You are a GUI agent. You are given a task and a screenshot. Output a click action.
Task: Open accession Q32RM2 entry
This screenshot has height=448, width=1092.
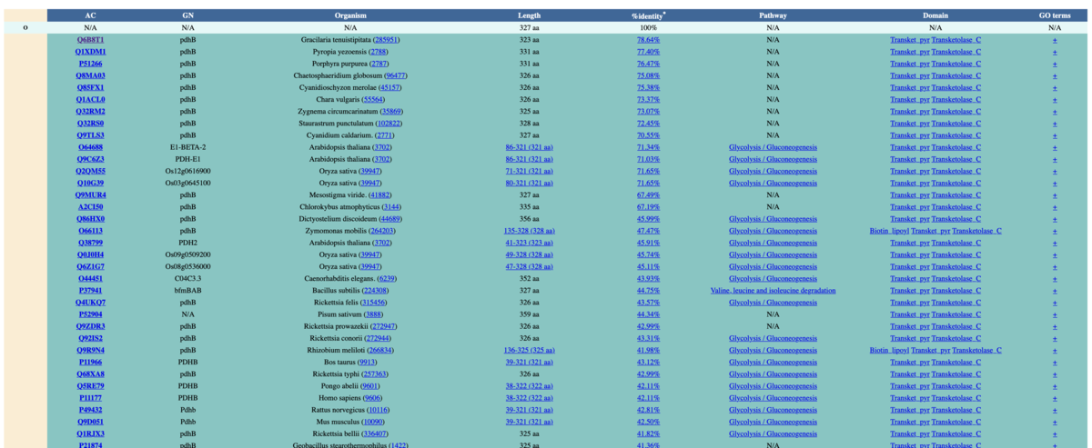pos(90,111)
